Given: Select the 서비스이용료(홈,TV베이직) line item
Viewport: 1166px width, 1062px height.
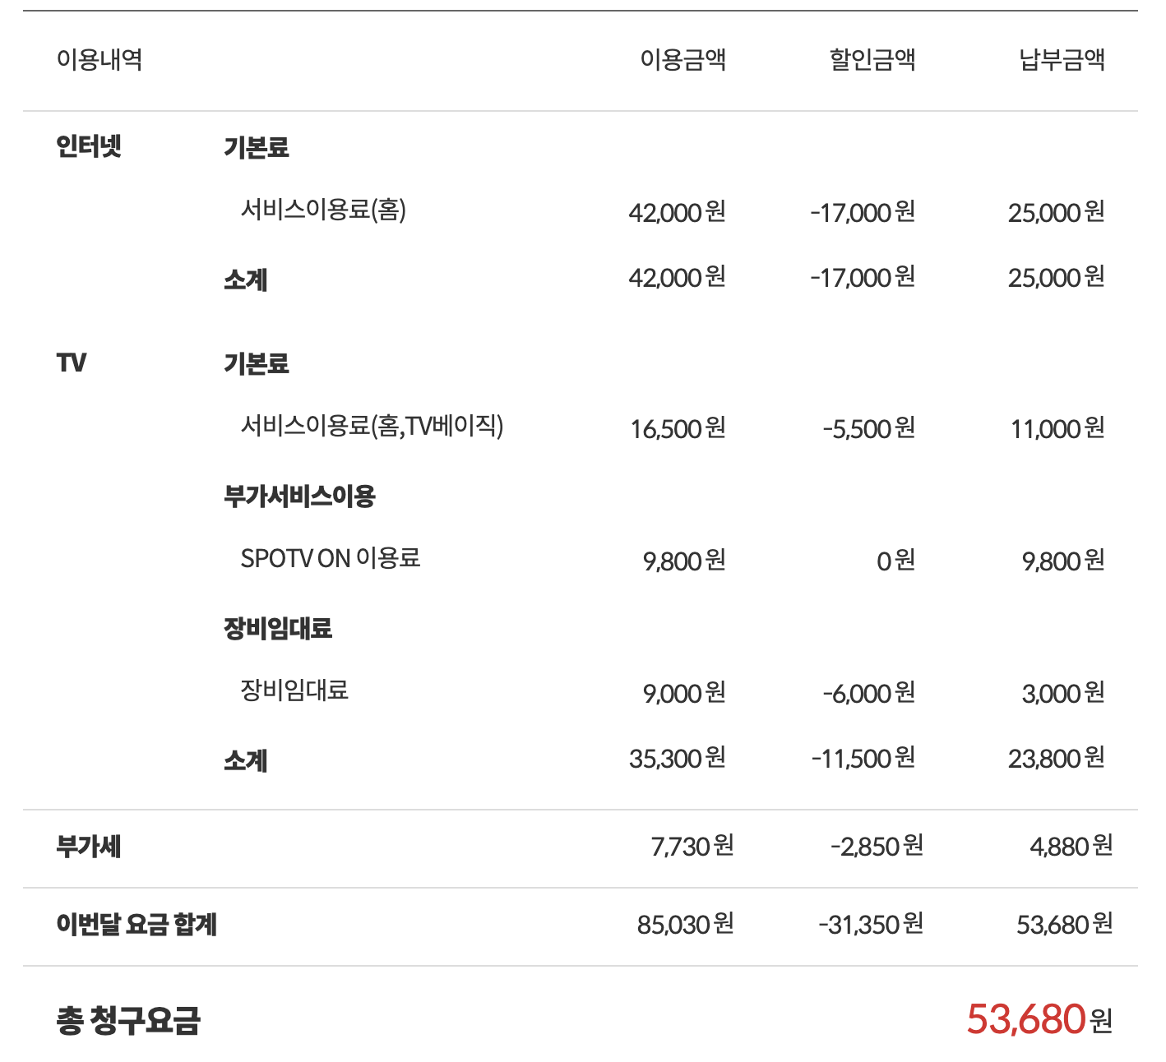Looking at the screenshot, I should [372, 426].
